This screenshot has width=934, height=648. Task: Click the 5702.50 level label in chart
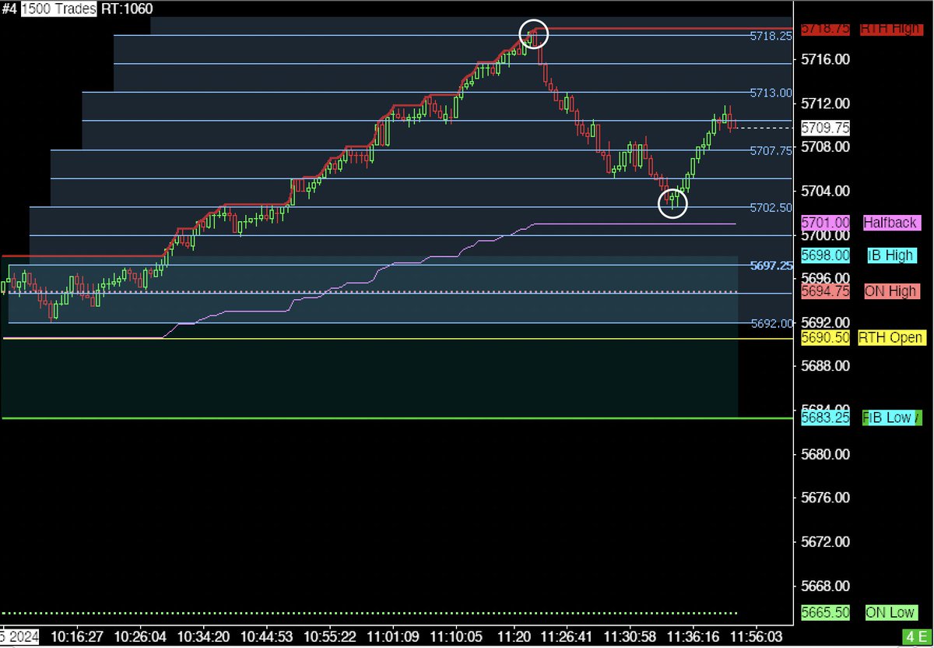771,207
